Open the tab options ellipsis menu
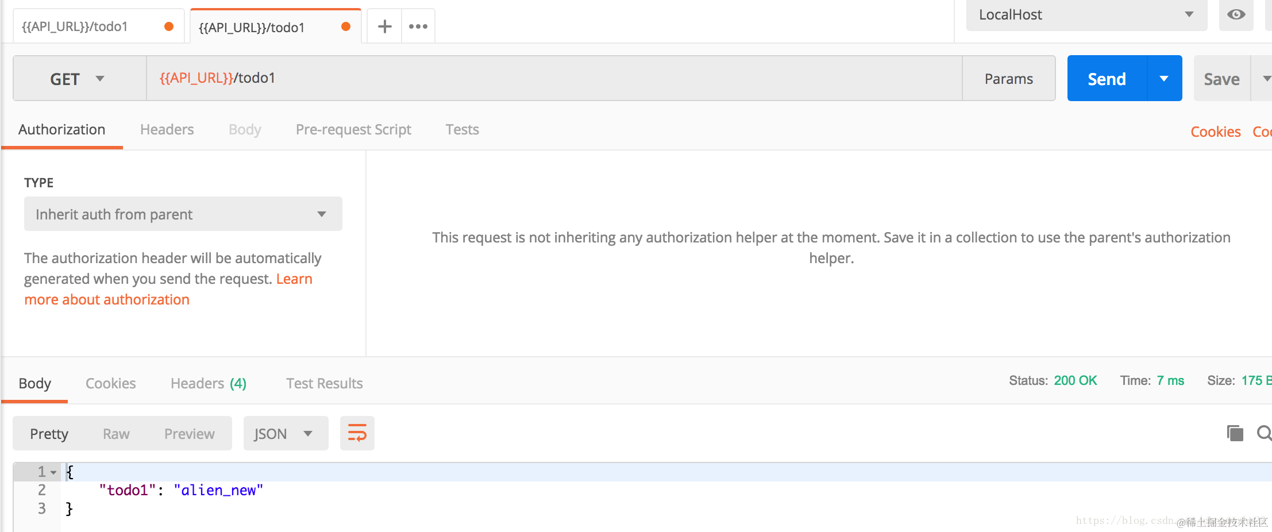 pyautogui.click(x=418, y=26)
